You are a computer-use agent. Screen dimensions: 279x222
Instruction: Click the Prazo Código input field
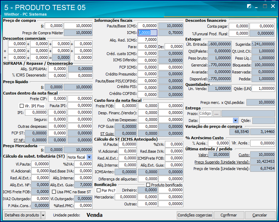tap(206, 113)
